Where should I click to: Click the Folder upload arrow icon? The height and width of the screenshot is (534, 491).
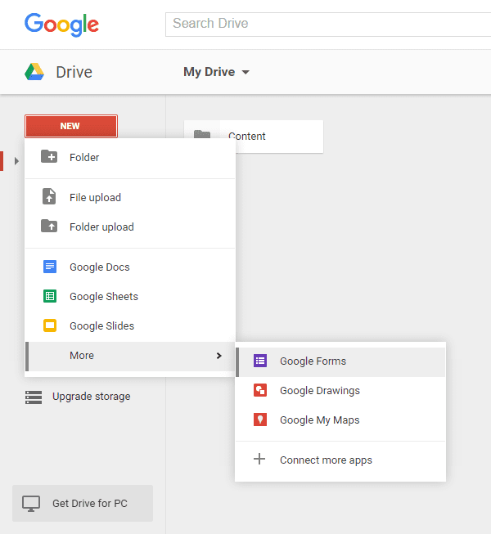coord(49,226)
